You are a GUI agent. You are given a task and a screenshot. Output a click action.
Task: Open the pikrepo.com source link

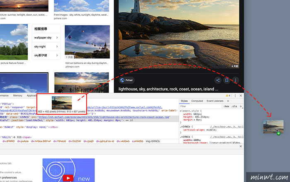click(72, 67)
